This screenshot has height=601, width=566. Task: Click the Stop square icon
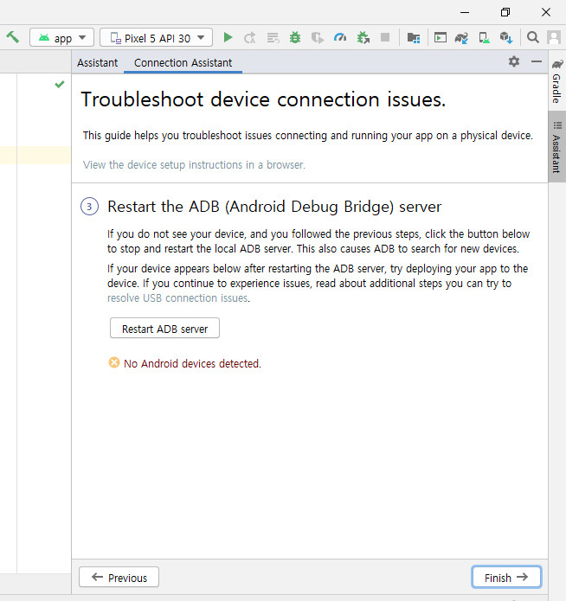385,37
